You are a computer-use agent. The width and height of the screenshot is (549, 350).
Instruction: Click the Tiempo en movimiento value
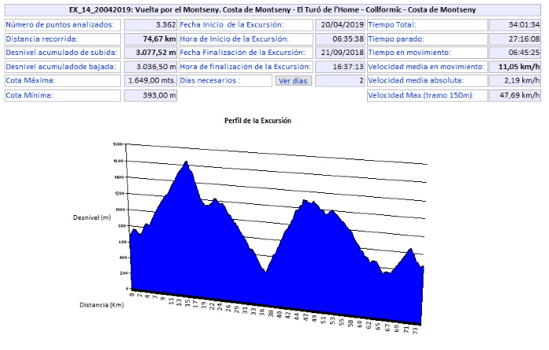[514, 53]
